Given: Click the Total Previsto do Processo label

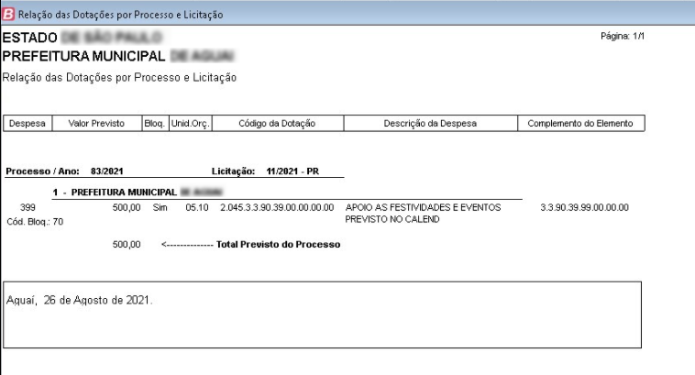Looking at the screenshot, I should [x=278, y=245].
